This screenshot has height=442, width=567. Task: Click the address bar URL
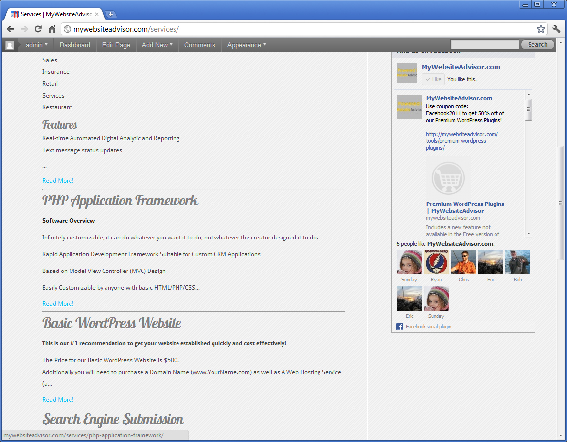point(126,29)
